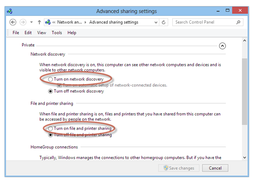This screenshot has width=255, height=184.
Task: Click the search magnifier icon
Action: [x=238, y=22]
